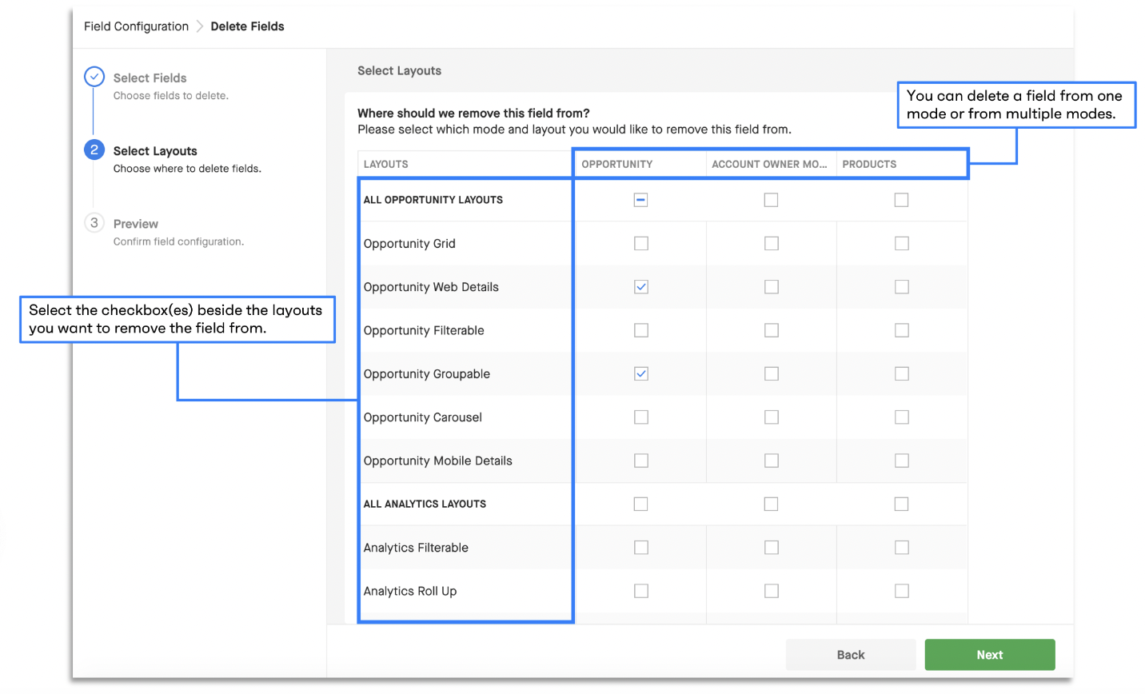Viewport: 1145px width, 694px height.
Task: Click the LAYOUTS column header
Action: [386, 164]
